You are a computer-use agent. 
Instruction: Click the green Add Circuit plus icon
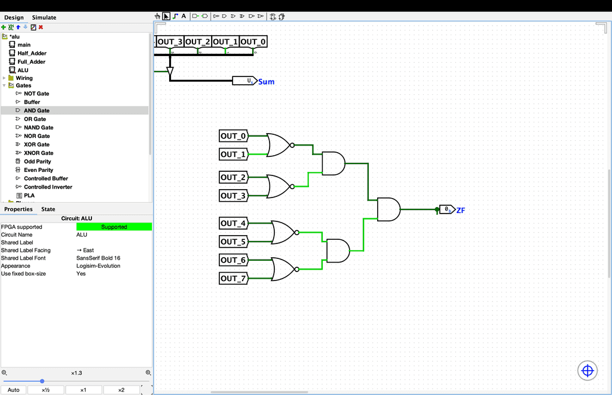4,27
